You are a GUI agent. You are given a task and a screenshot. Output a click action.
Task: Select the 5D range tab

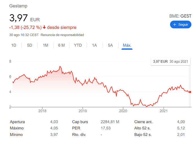29,45
